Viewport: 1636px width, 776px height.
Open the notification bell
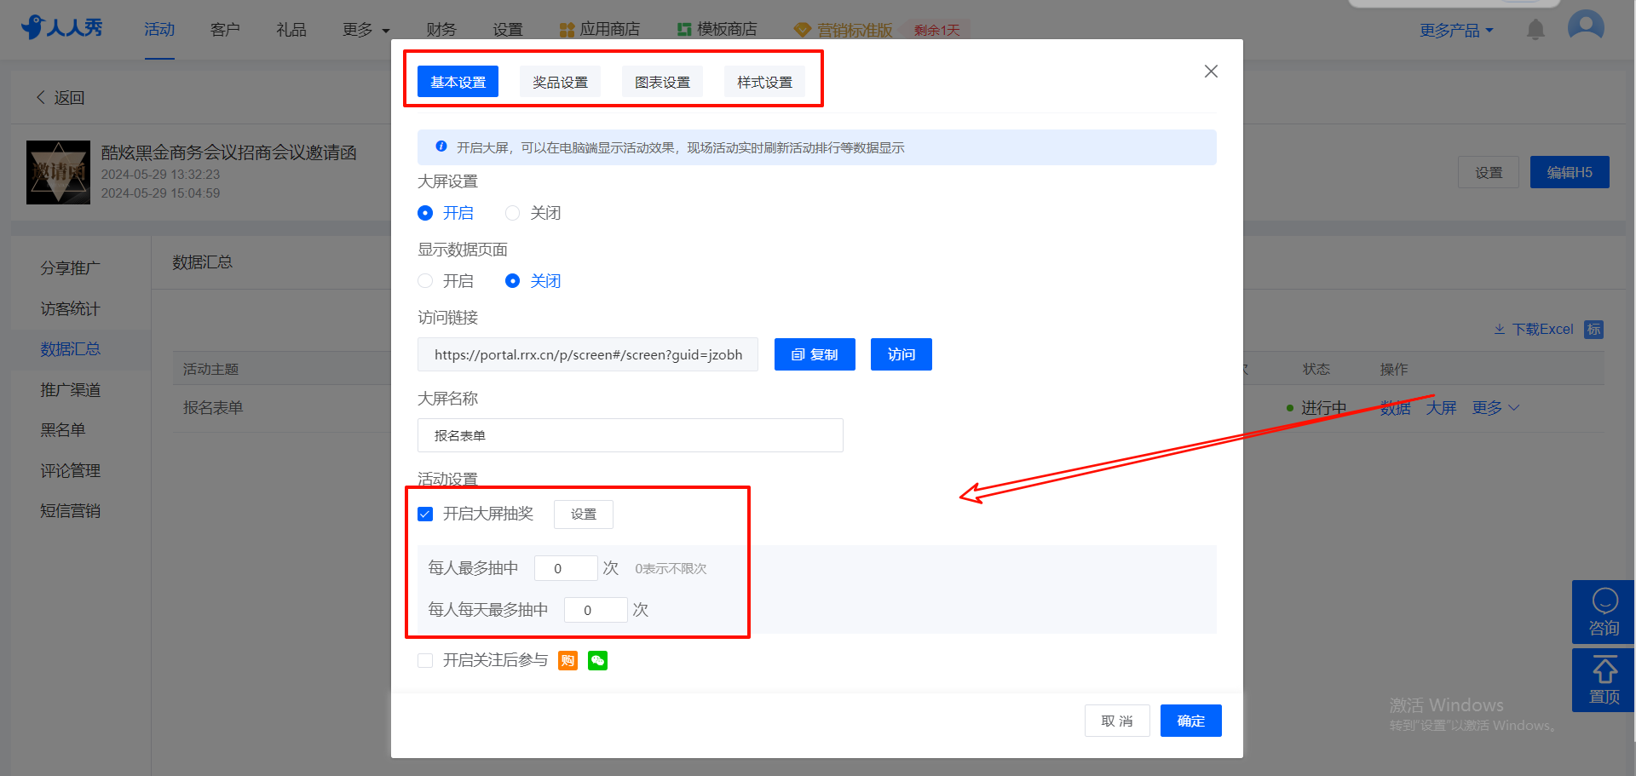(1535, 30)
